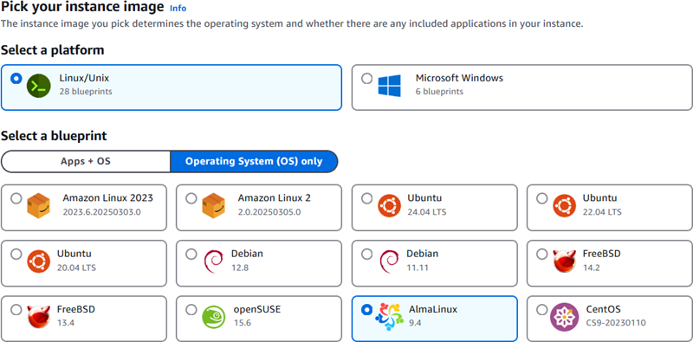
Task: Click the FreeBSD 14.2 daemon icon
Action: (565, 261)
